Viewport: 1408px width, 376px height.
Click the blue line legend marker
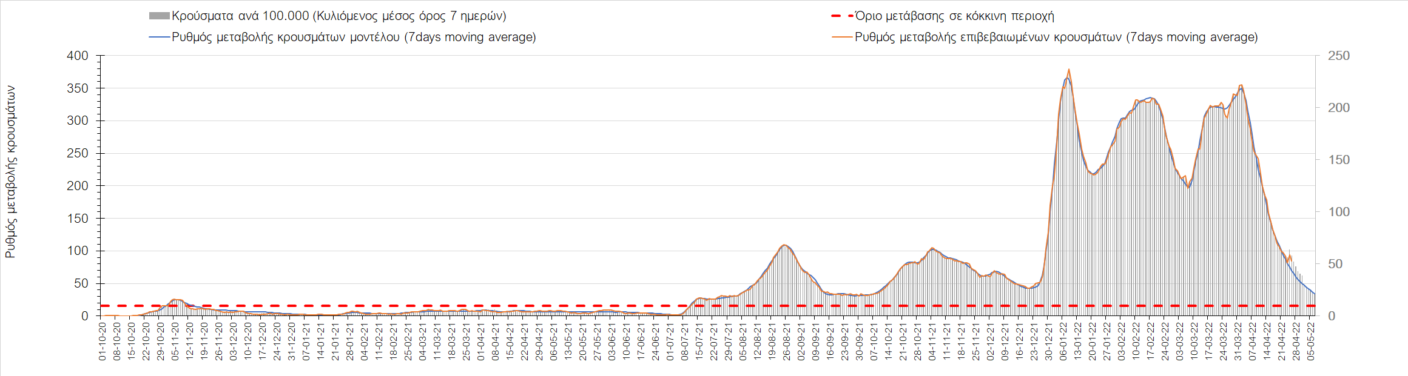click(x=159, y=38)
